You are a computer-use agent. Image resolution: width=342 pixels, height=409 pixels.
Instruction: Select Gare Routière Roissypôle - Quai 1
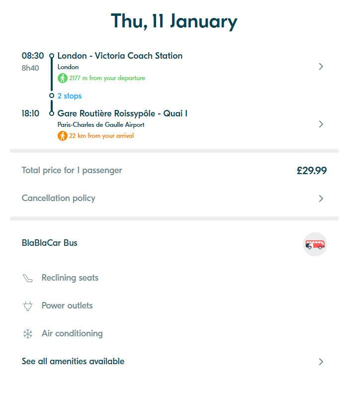pyautogui.click(x=122, y=113)
